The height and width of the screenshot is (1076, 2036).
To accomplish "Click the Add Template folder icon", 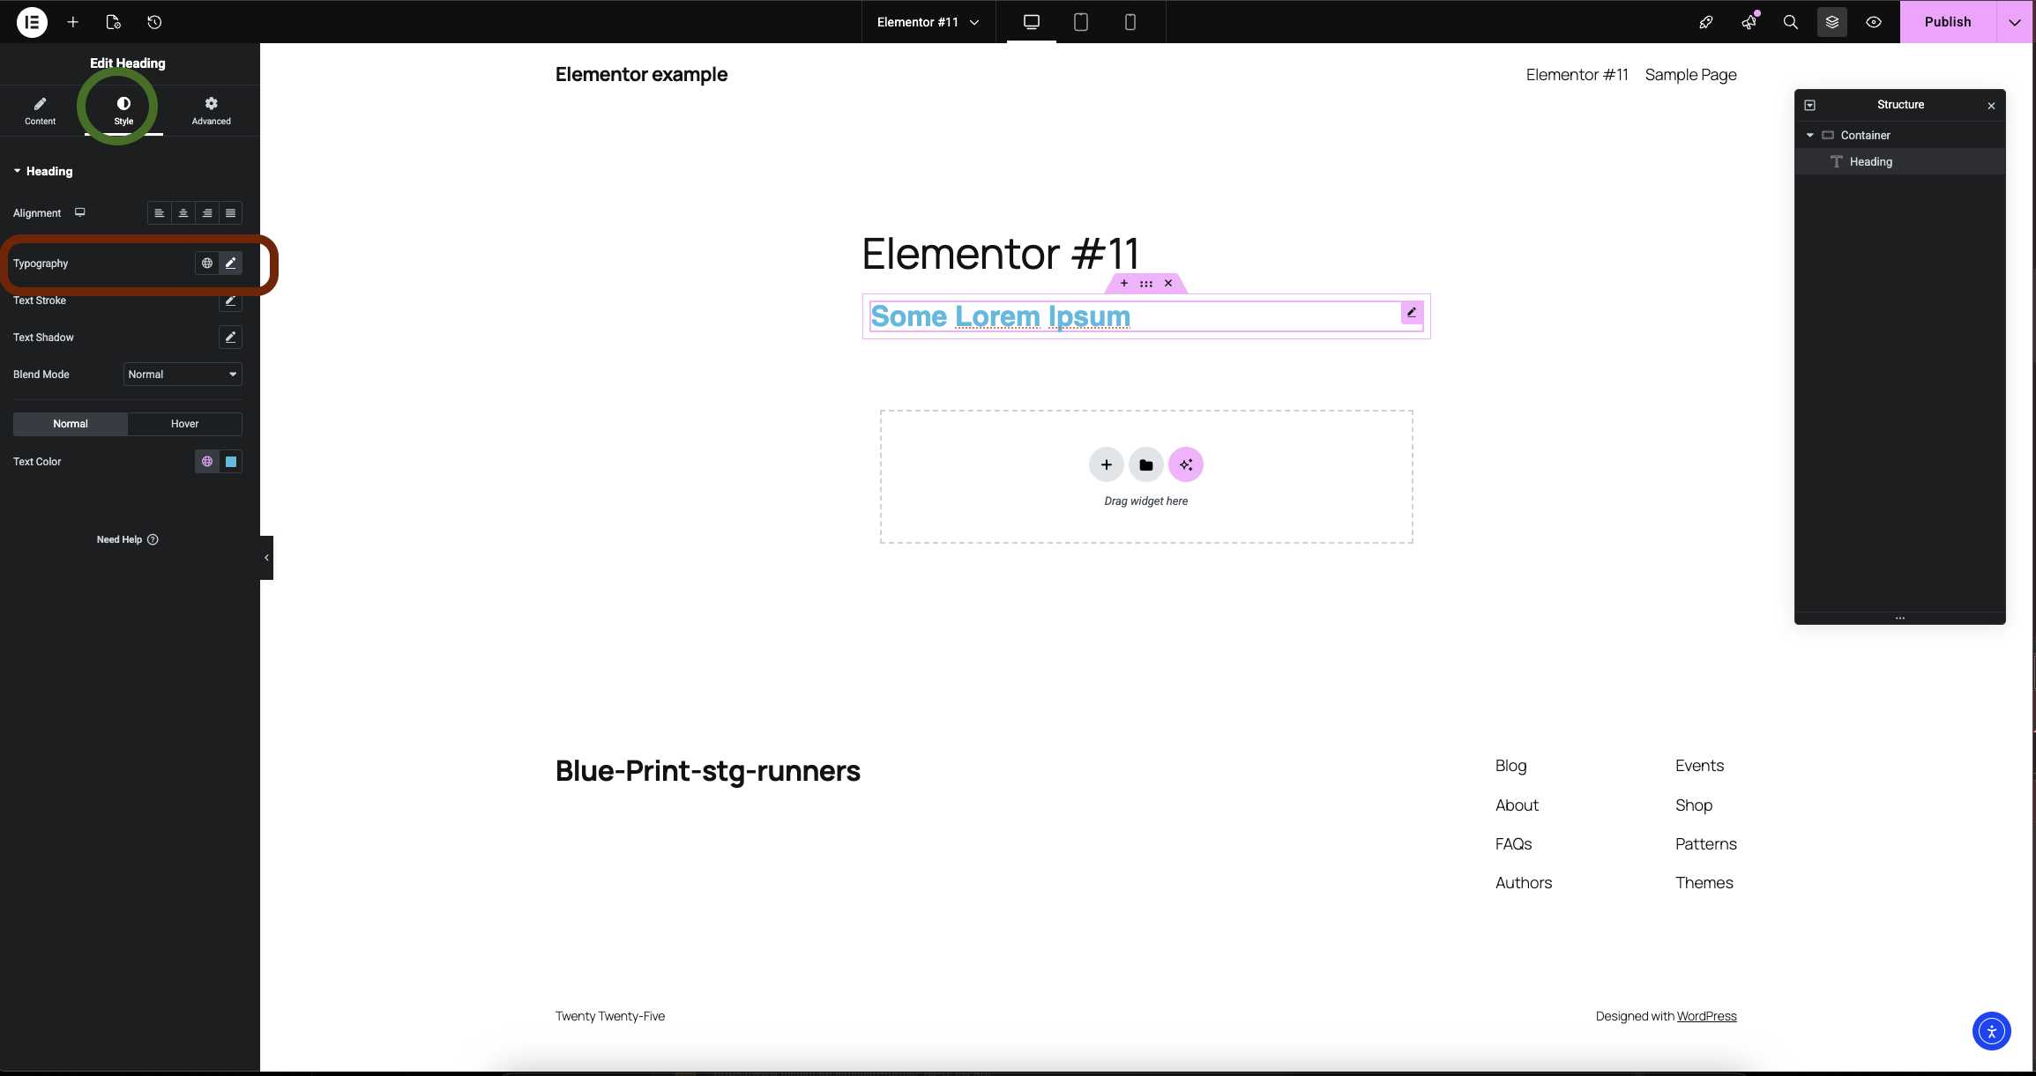I will [x=1145, y=464].
